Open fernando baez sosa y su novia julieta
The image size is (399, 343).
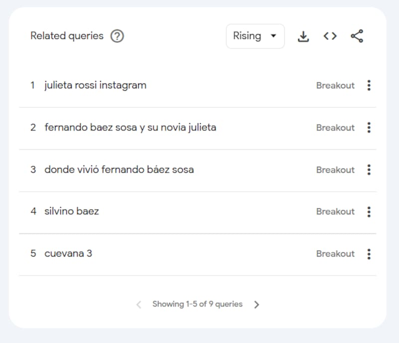pyautogui.click(x=130, y=128)
